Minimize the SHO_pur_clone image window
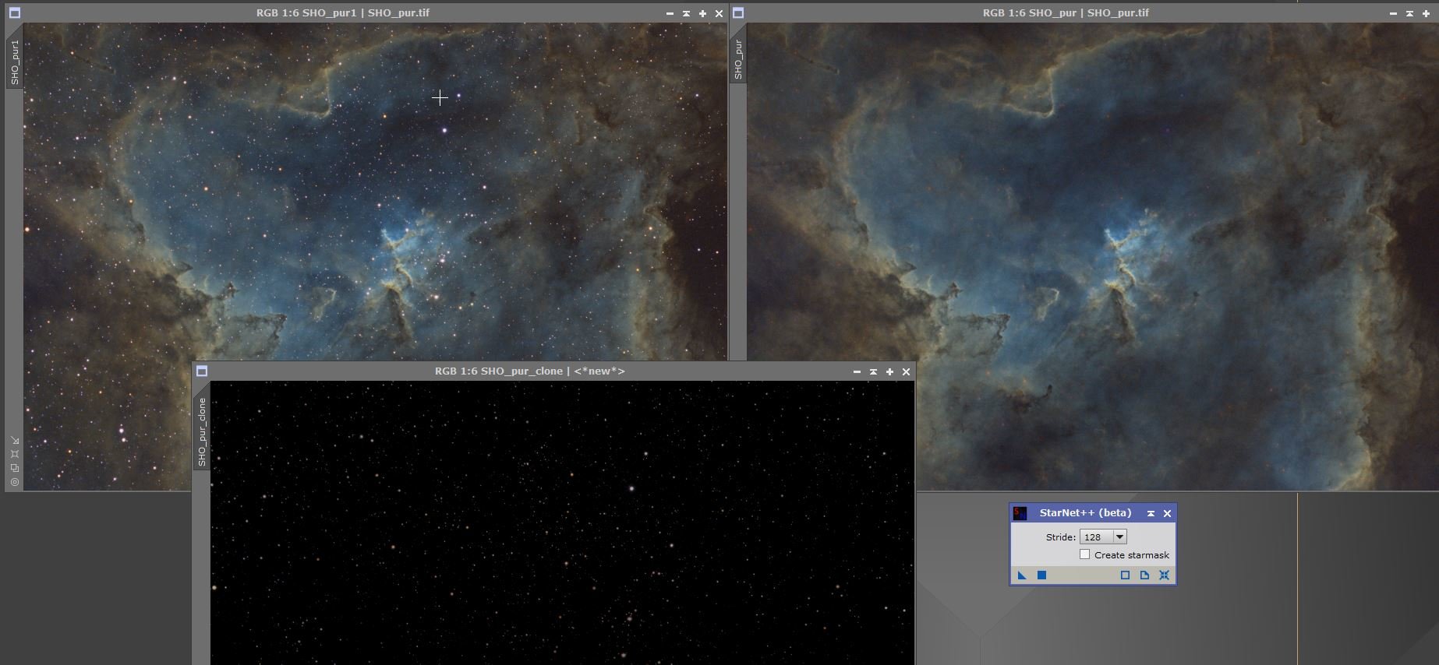The height and width of the screenshot is (665, 1439). 857,371
